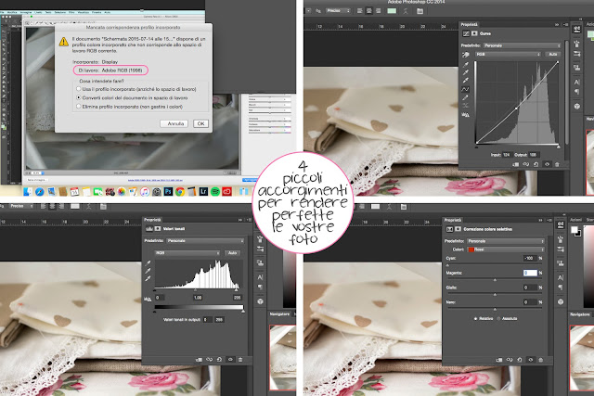The image size is (594, 396).
Task: Open Photoshop from the macOS dock
Action: pos(168,192)
